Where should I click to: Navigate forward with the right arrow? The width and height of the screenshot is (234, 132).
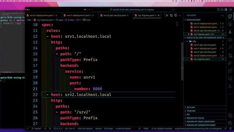[89, 10]
